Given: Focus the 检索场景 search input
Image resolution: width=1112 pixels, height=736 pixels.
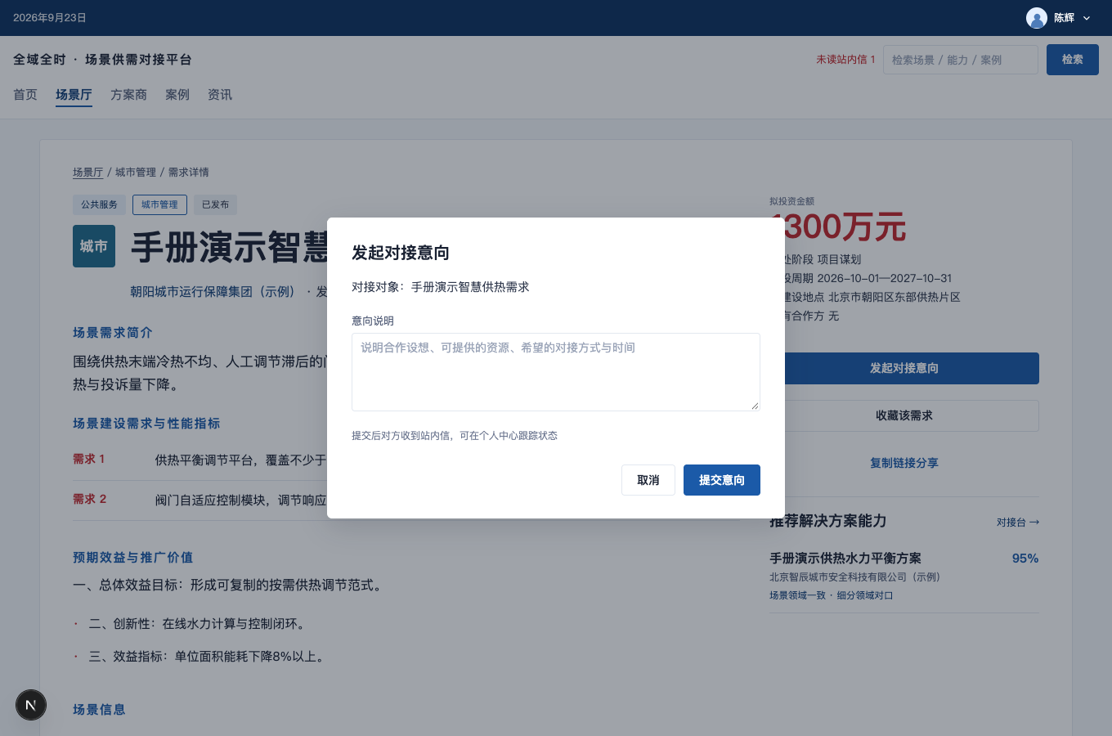Looking at the screenshot, I should pos(961,60).
